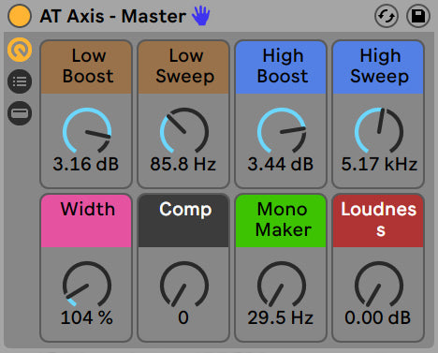Show the chain list view icon

coord(20,81)
